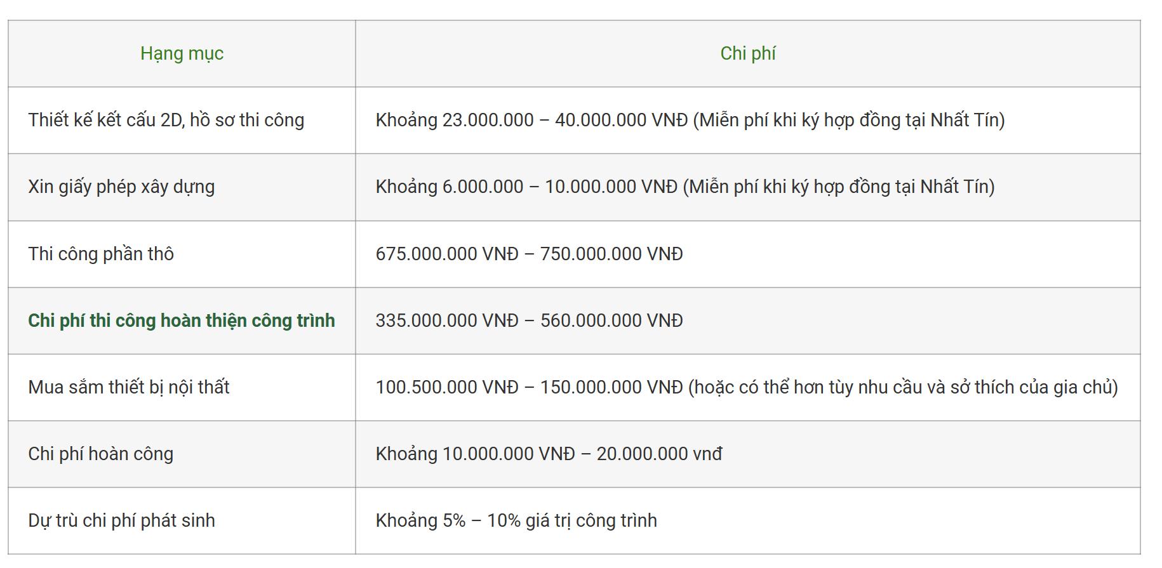Click the 675.000.000 VNĐ – 750.000.000 VNĐ cell
Viewport: 1162px width, 568px height.
pos(747,254)
